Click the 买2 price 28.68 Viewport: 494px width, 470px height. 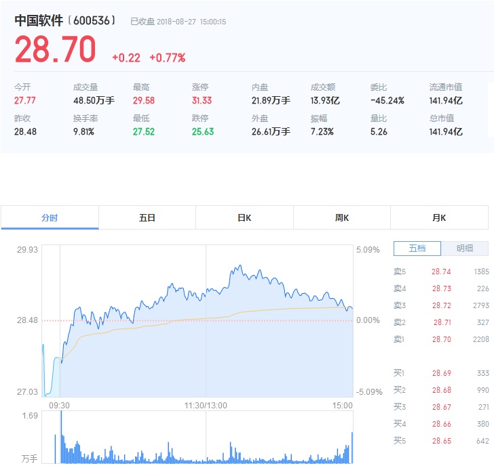tap(442, 390)
